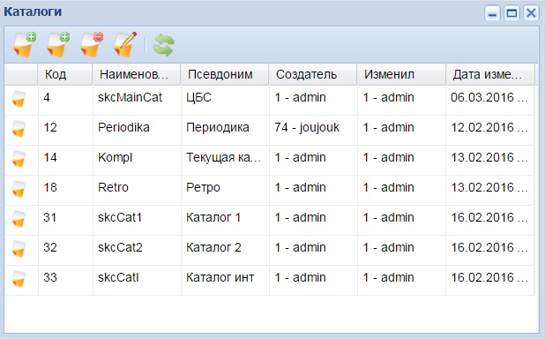This screenshot has width=545, height=339.
Task: Click the catalog icon in Retro row
Action: point(19,189)
